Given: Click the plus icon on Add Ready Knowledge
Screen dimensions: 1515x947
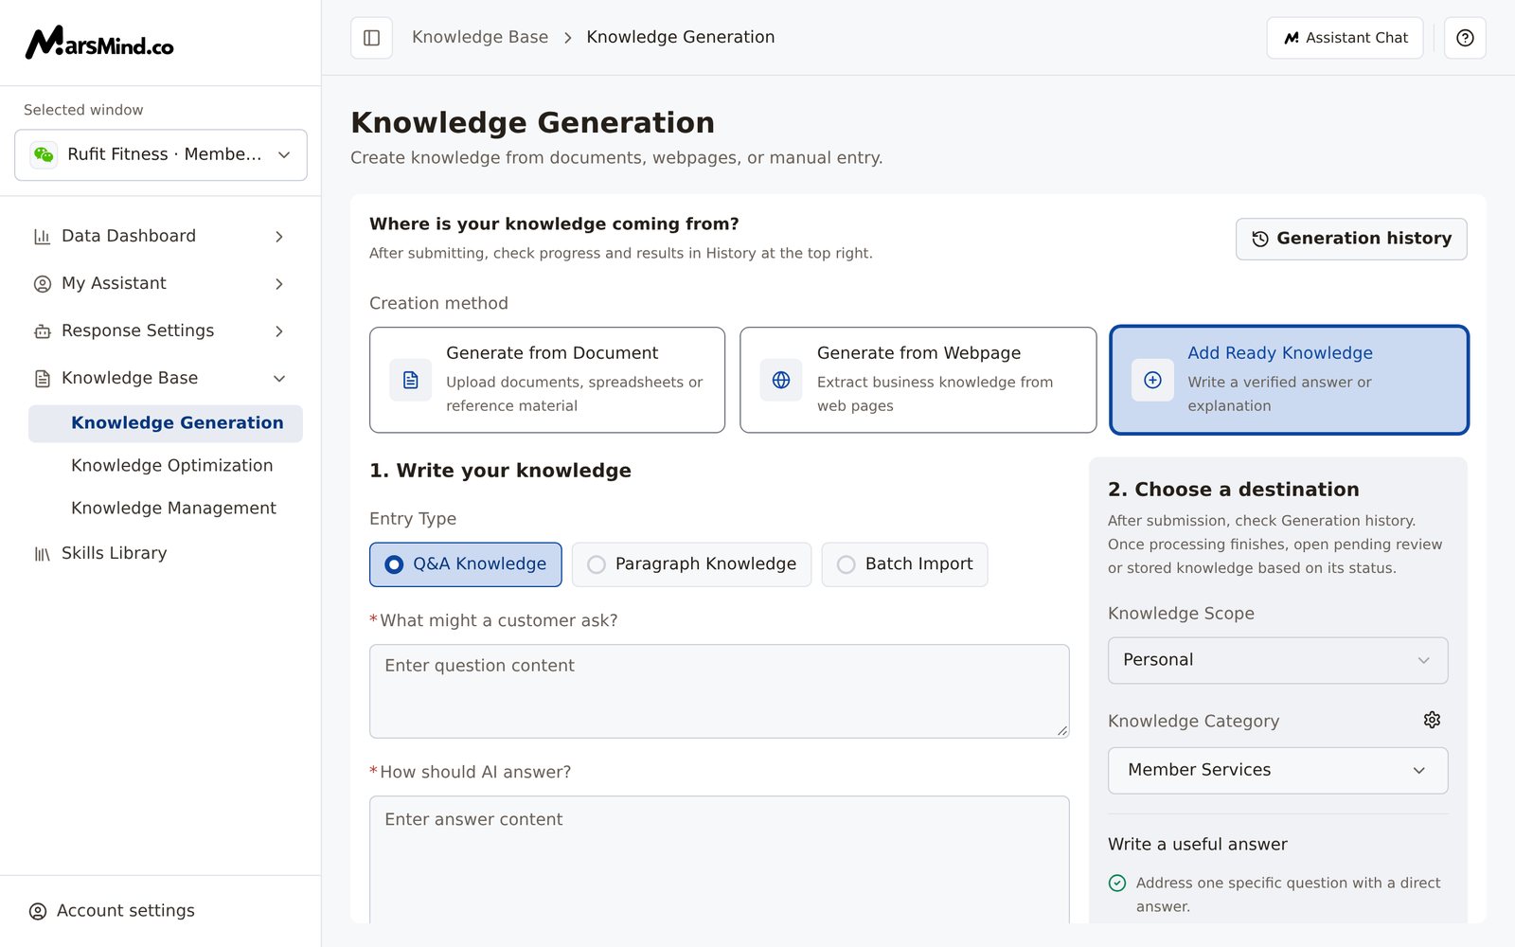Looking at the screenshot, I should [1152, 380].
